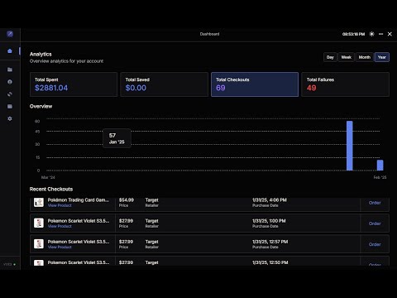Open the card icon in the sidebar
The width and height of the screenshot is (397, 298).
click(10, 107)
